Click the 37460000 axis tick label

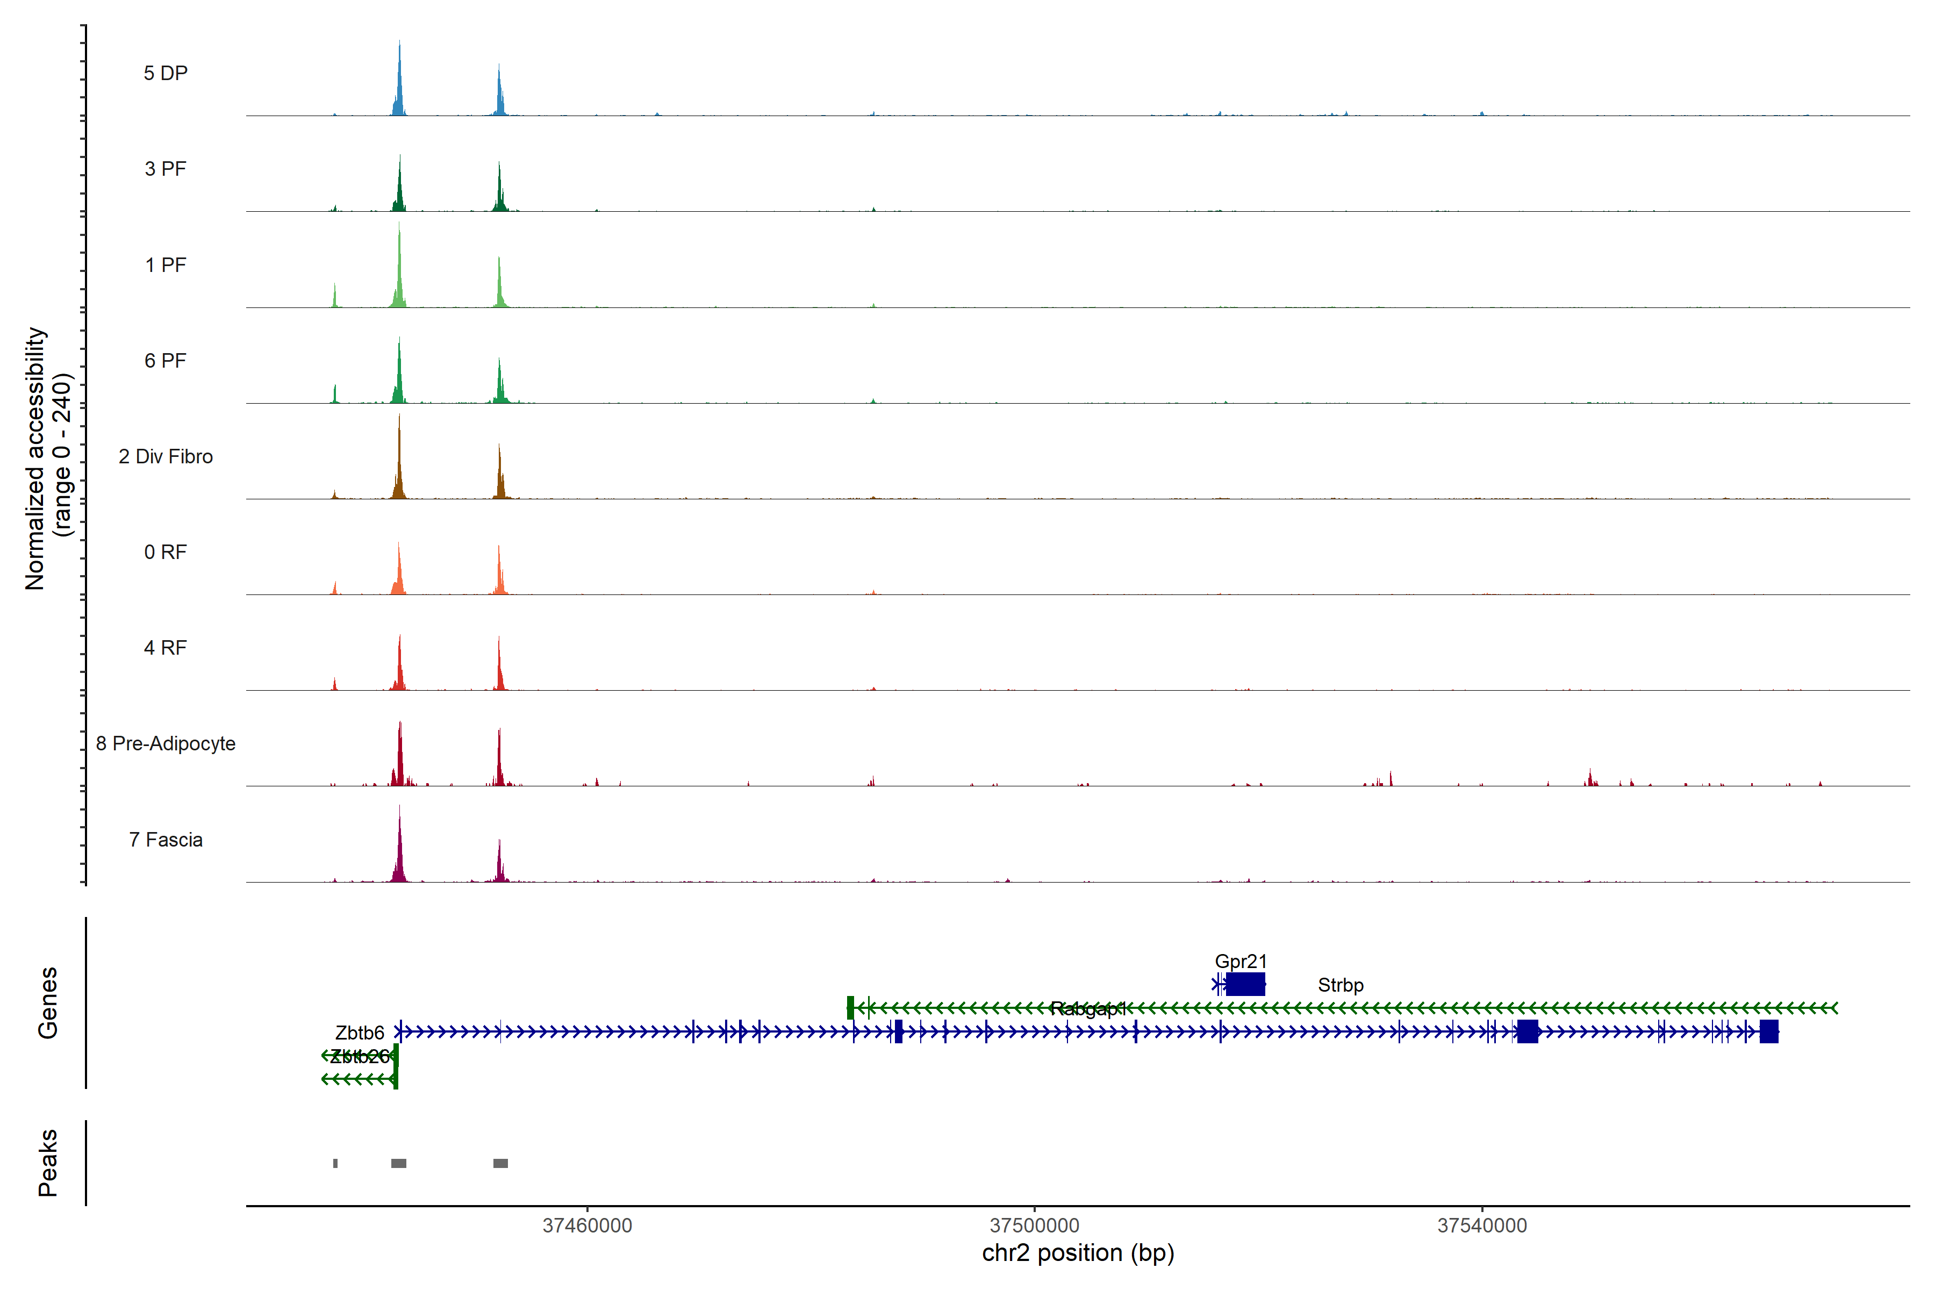coord(587,1226)
